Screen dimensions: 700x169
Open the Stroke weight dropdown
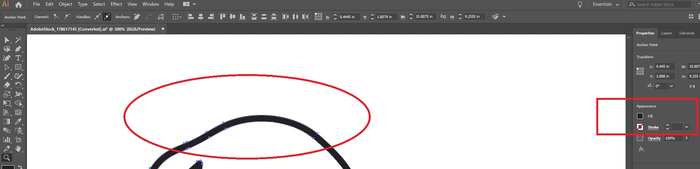click(686, 127)
